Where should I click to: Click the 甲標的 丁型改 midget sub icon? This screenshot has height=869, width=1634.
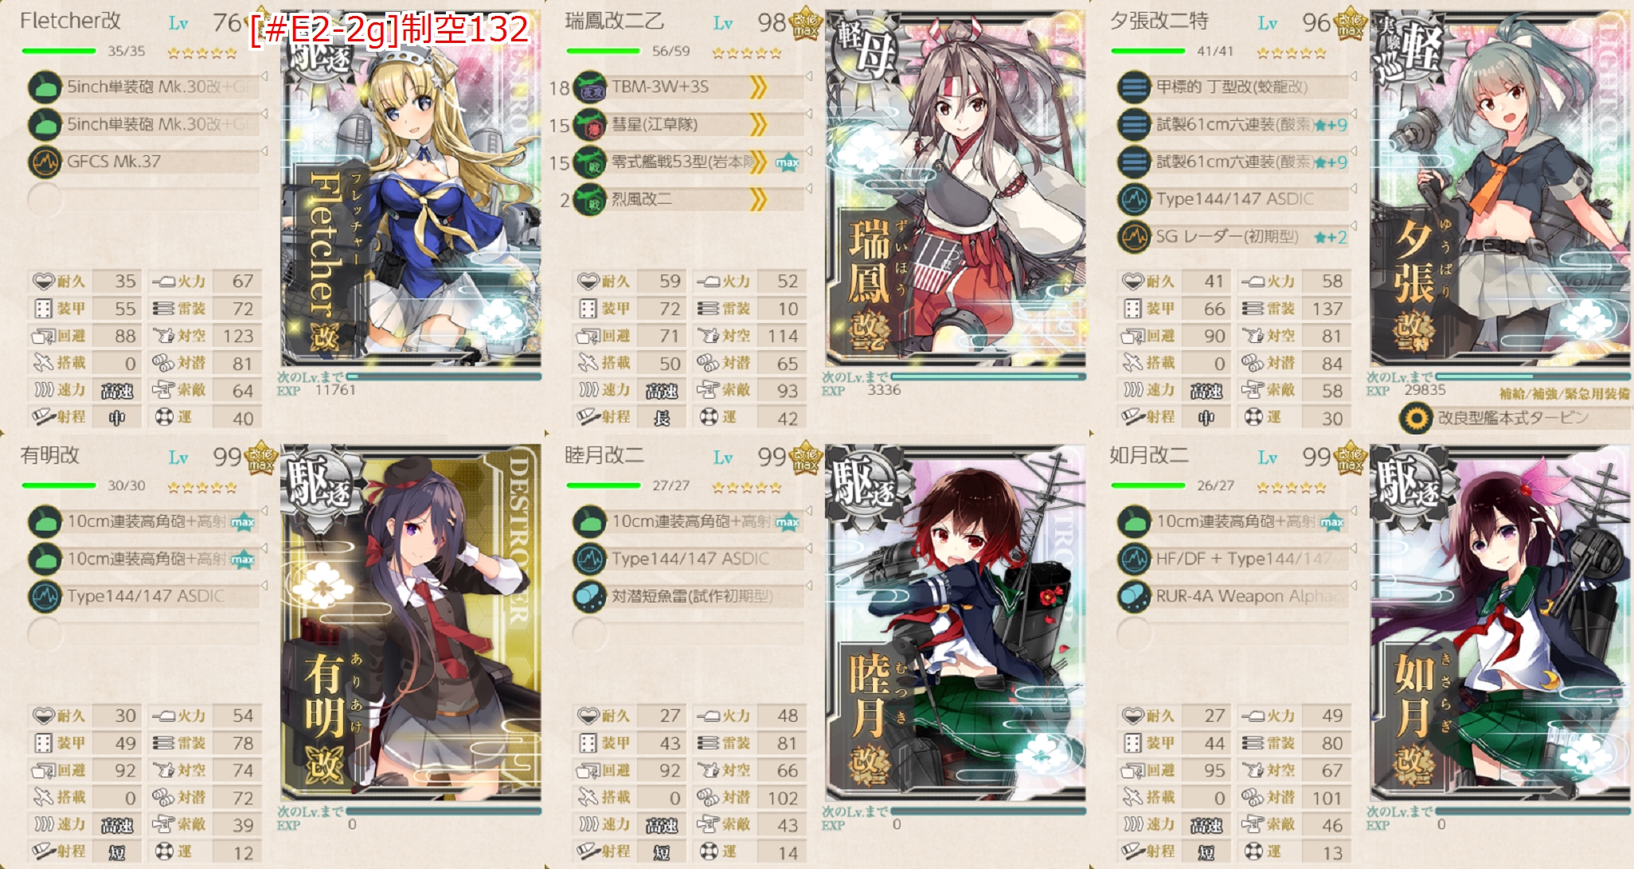pyautogui.click(x=1134, y=88)
